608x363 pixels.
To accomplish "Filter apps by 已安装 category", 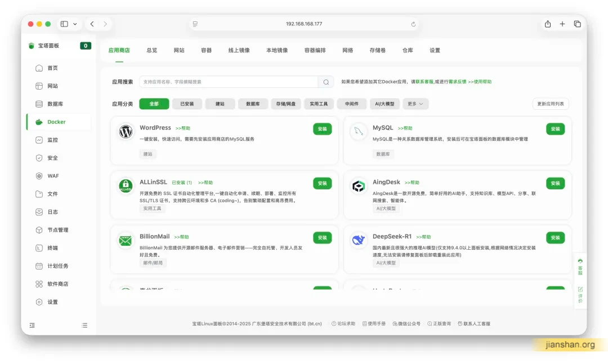I will tap(187, 104).
